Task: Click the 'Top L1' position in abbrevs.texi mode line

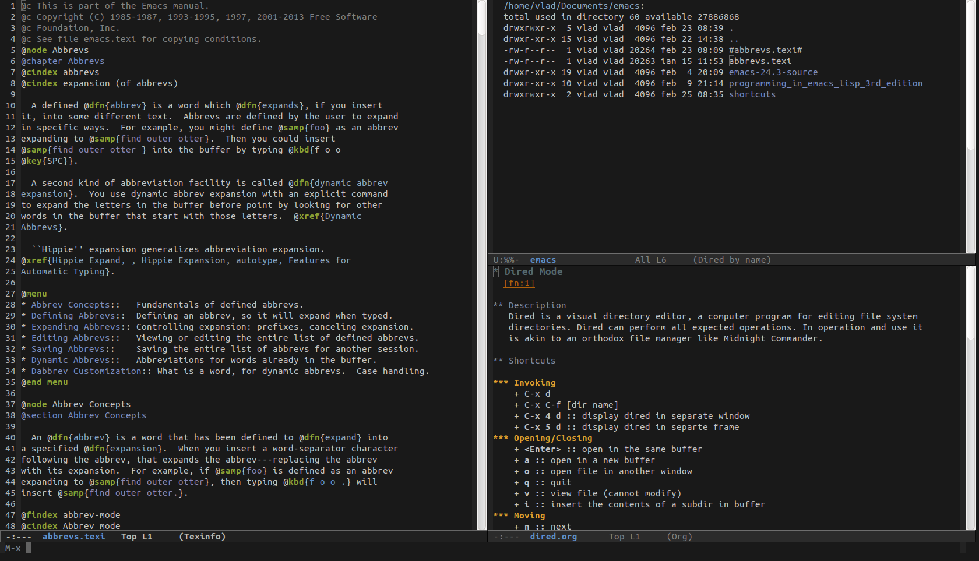Action: (136, 537)
